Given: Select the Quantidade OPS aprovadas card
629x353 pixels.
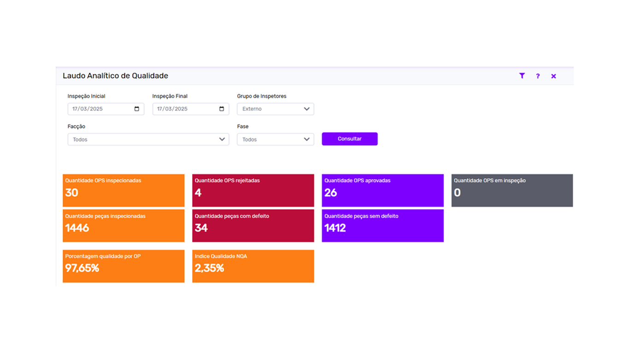Looking at the screenshot, I should 383,190.
